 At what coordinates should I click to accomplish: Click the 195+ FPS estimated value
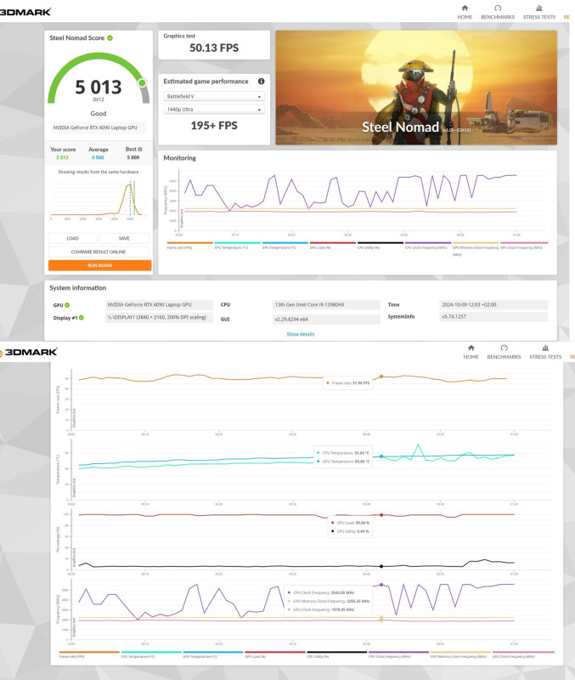pyautogui.click(x=214, y=126)
